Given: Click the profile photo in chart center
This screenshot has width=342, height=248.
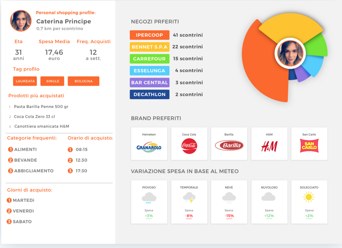Looking at the screenshot, I should (x=290, y=53).
